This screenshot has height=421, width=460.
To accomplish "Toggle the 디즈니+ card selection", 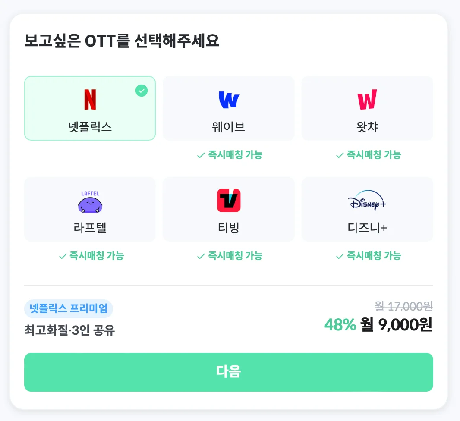I will click(367, 209).
